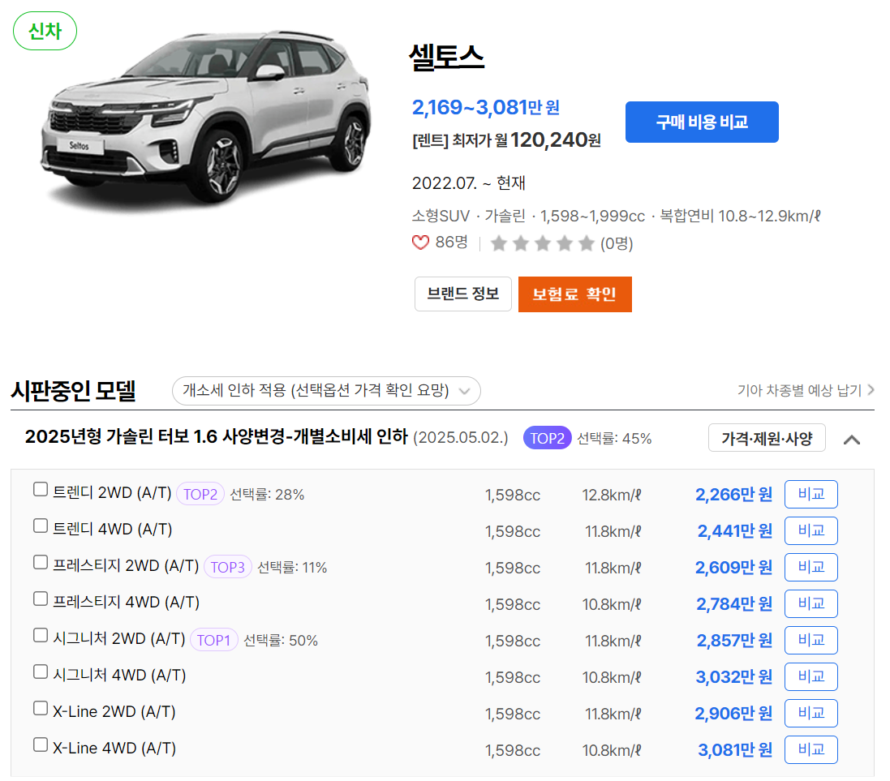This screenshot has width=890, height=781.
Task: Click the 2025년형 가솔린 터보 1.6 heading
Action: coord(217,437)
